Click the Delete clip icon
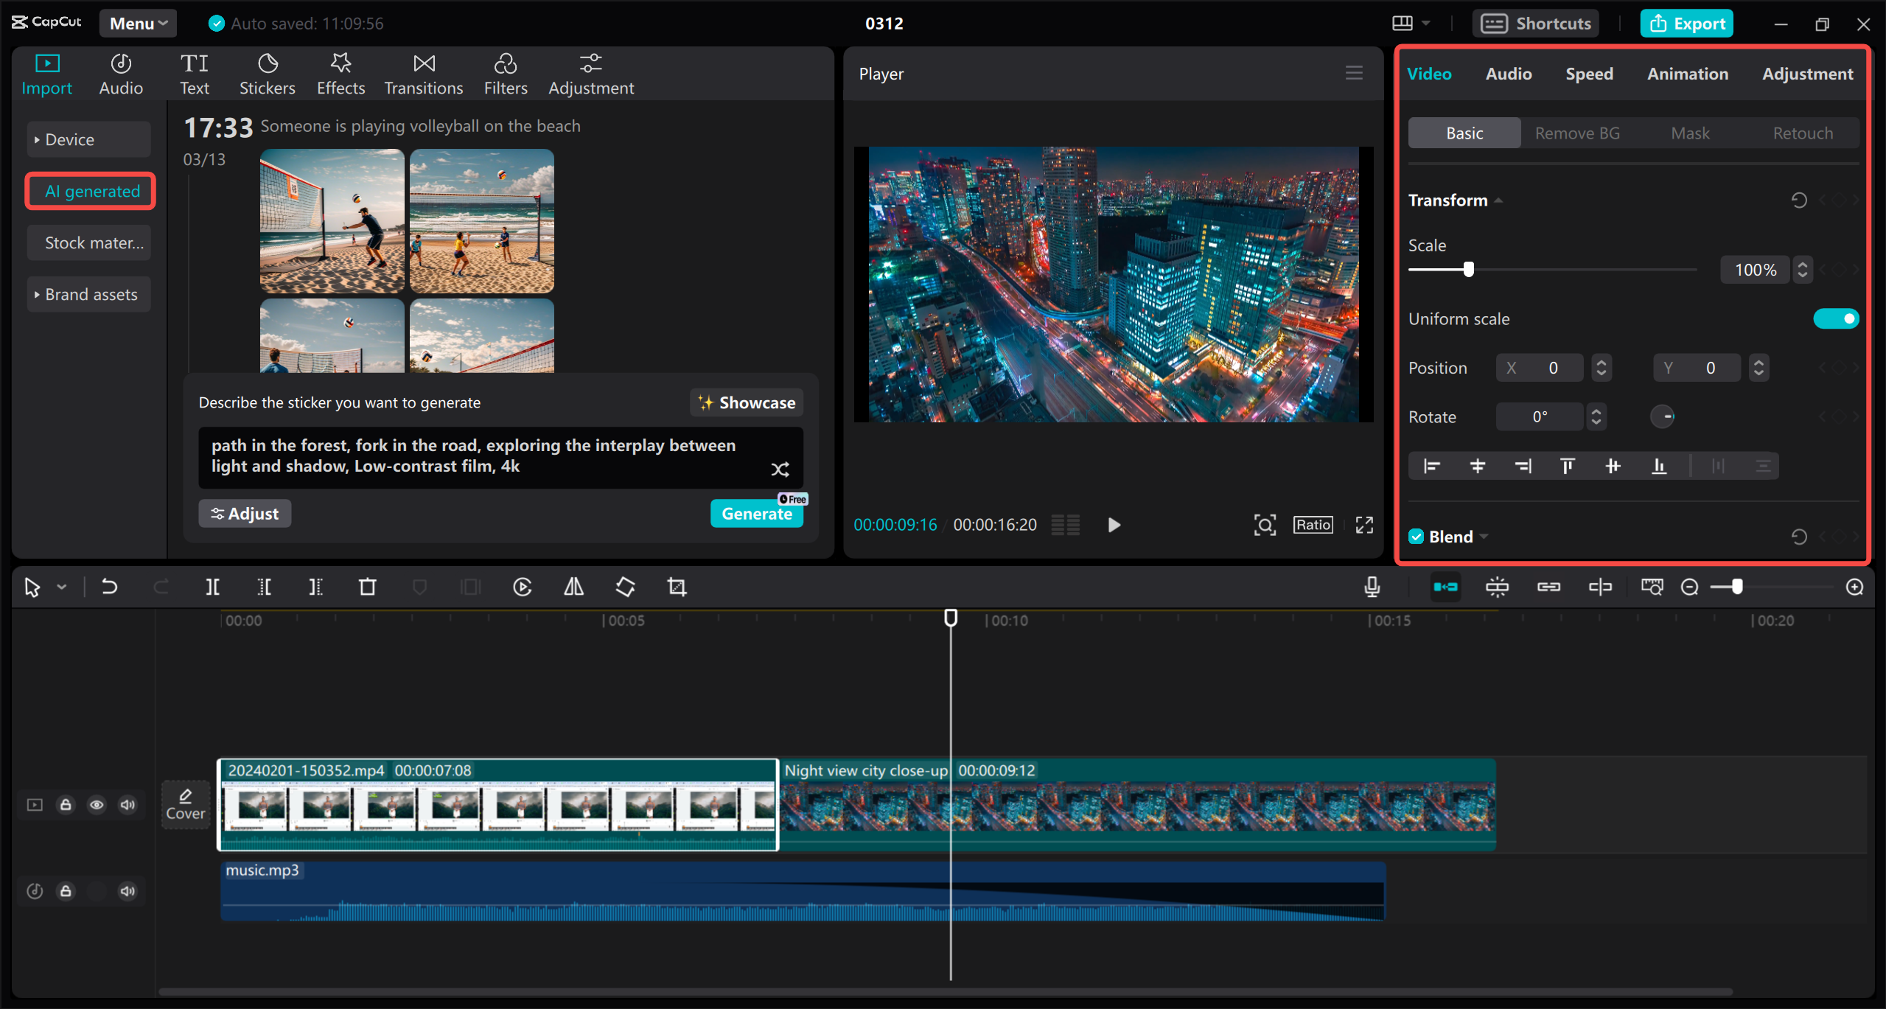 click(x=366, y=587)
